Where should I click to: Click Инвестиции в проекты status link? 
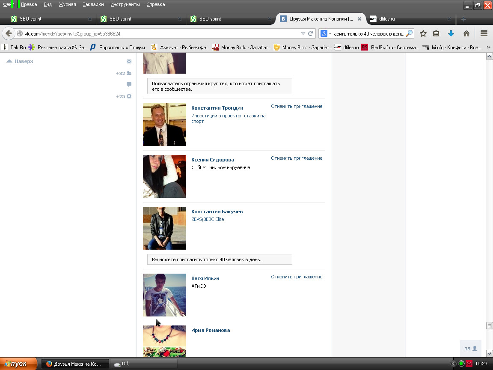click(229, 119)
